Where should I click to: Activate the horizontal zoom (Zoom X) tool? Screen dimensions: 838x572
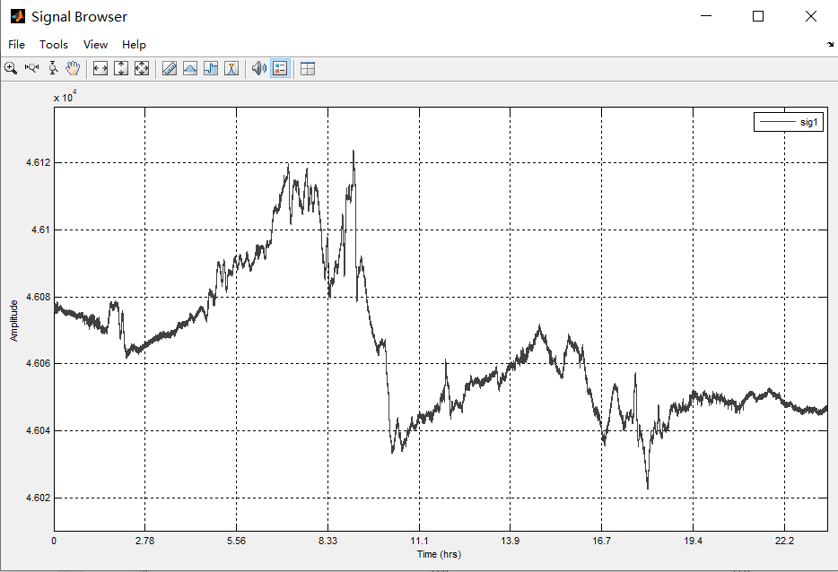tap(32, 68)
